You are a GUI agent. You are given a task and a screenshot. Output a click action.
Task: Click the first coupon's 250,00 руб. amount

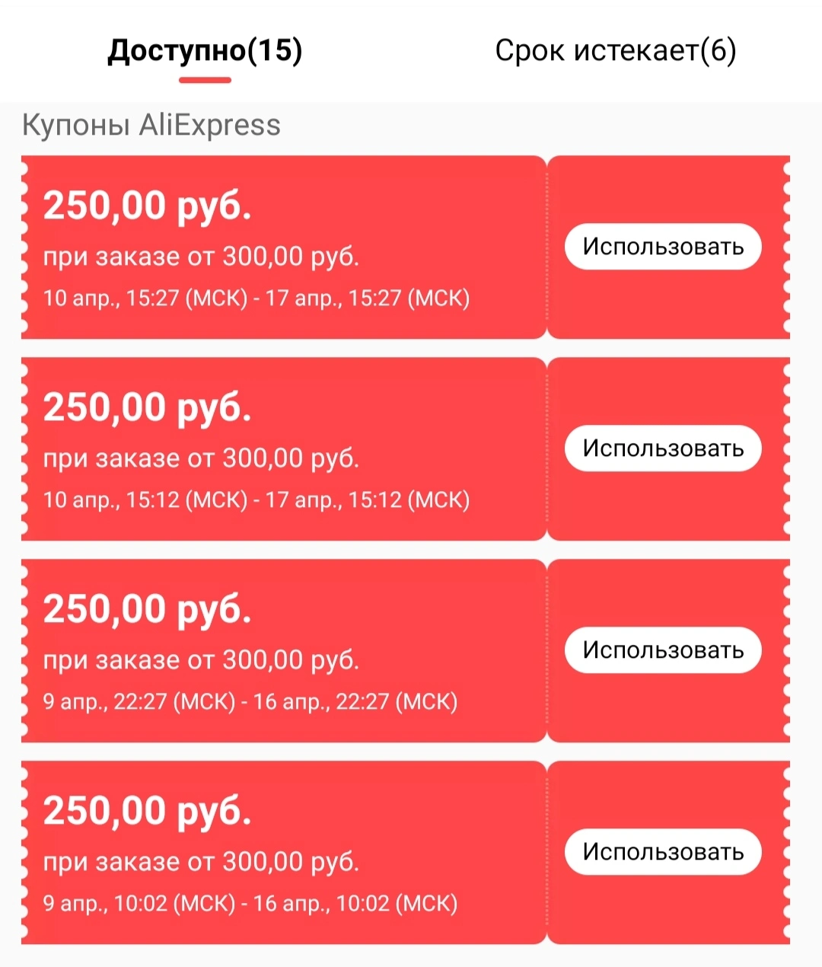(x=147, y=206)
